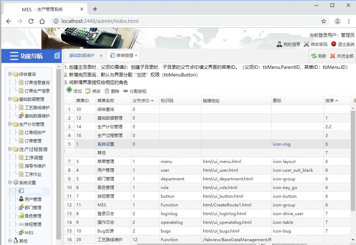Click the 按钮管理 icon in sidebar
This screenshot has height=245, width=356.
pos(21,224)
